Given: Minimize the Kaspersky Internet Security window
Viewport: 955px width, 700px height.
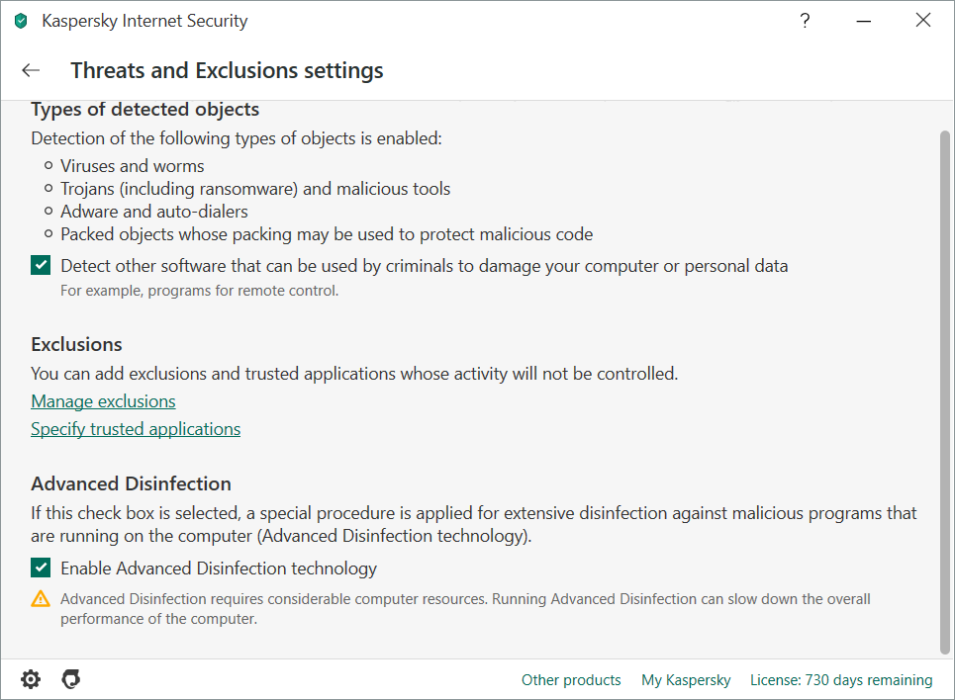Looking at the screenshot, I should coord(864,21).
